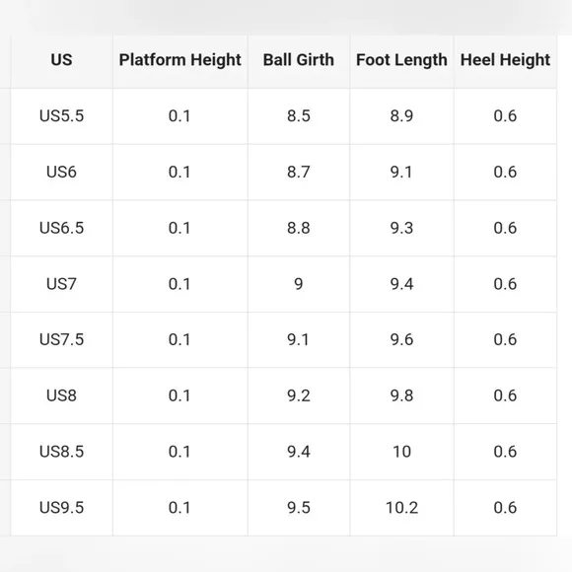Select Foot Length value 9.3
Screen dimensions: 572x572
[401, 228]
